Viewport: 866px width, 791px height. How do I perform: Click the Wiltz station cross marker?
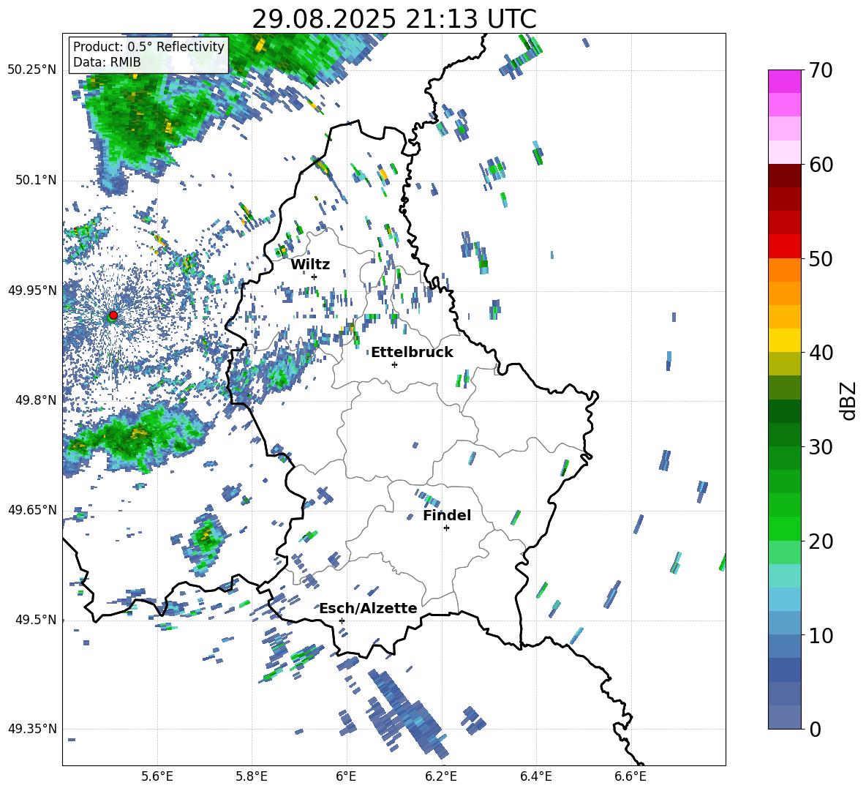(315, 277)
